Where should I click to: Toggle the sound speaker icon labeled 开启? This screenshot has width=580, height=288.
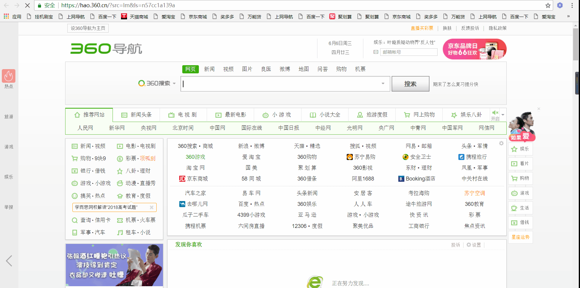point(495,113)
